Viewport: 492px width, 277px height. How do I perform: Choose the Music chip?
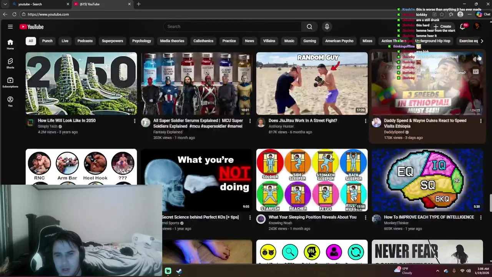pyautogui.click(x=289, y=41)
